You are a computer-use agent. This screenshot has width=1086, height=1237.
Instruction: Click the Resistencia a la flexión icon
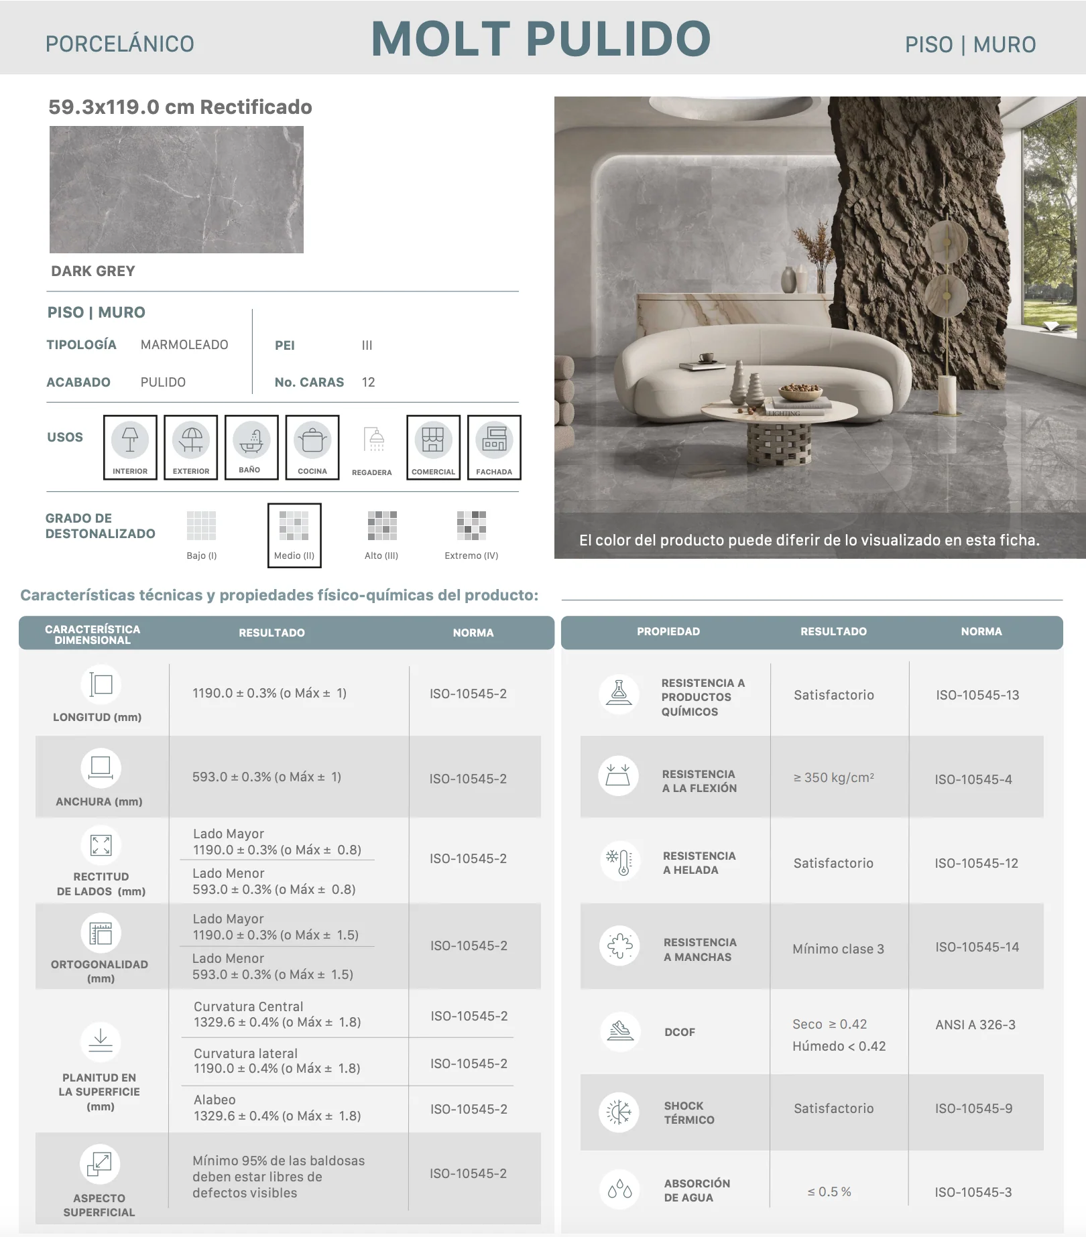619,775
